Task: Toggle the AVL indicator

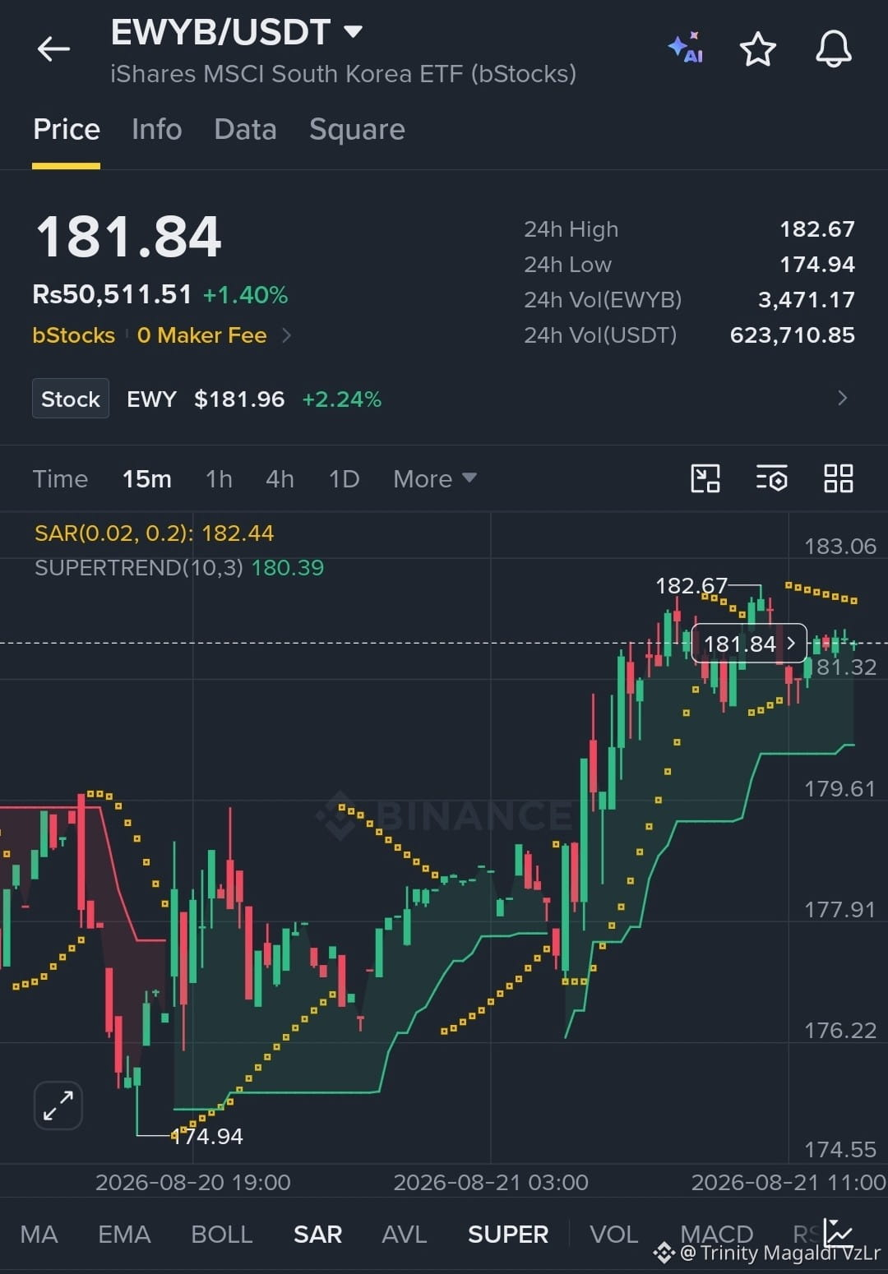Action: click(404, 1234)
